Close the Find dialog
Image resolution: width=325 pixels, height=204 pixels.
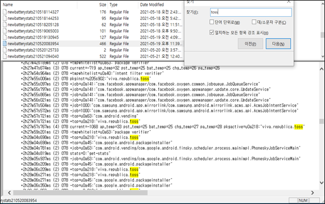pyautogui.click(x=288, y=2)
